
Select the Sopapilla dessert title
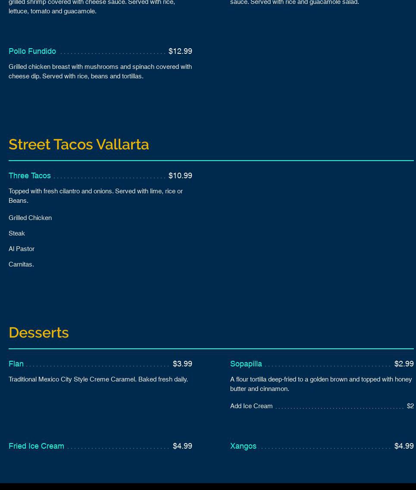(246, 364)
